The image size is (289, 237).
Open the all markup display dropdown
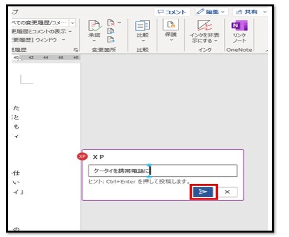pos(72,23)
